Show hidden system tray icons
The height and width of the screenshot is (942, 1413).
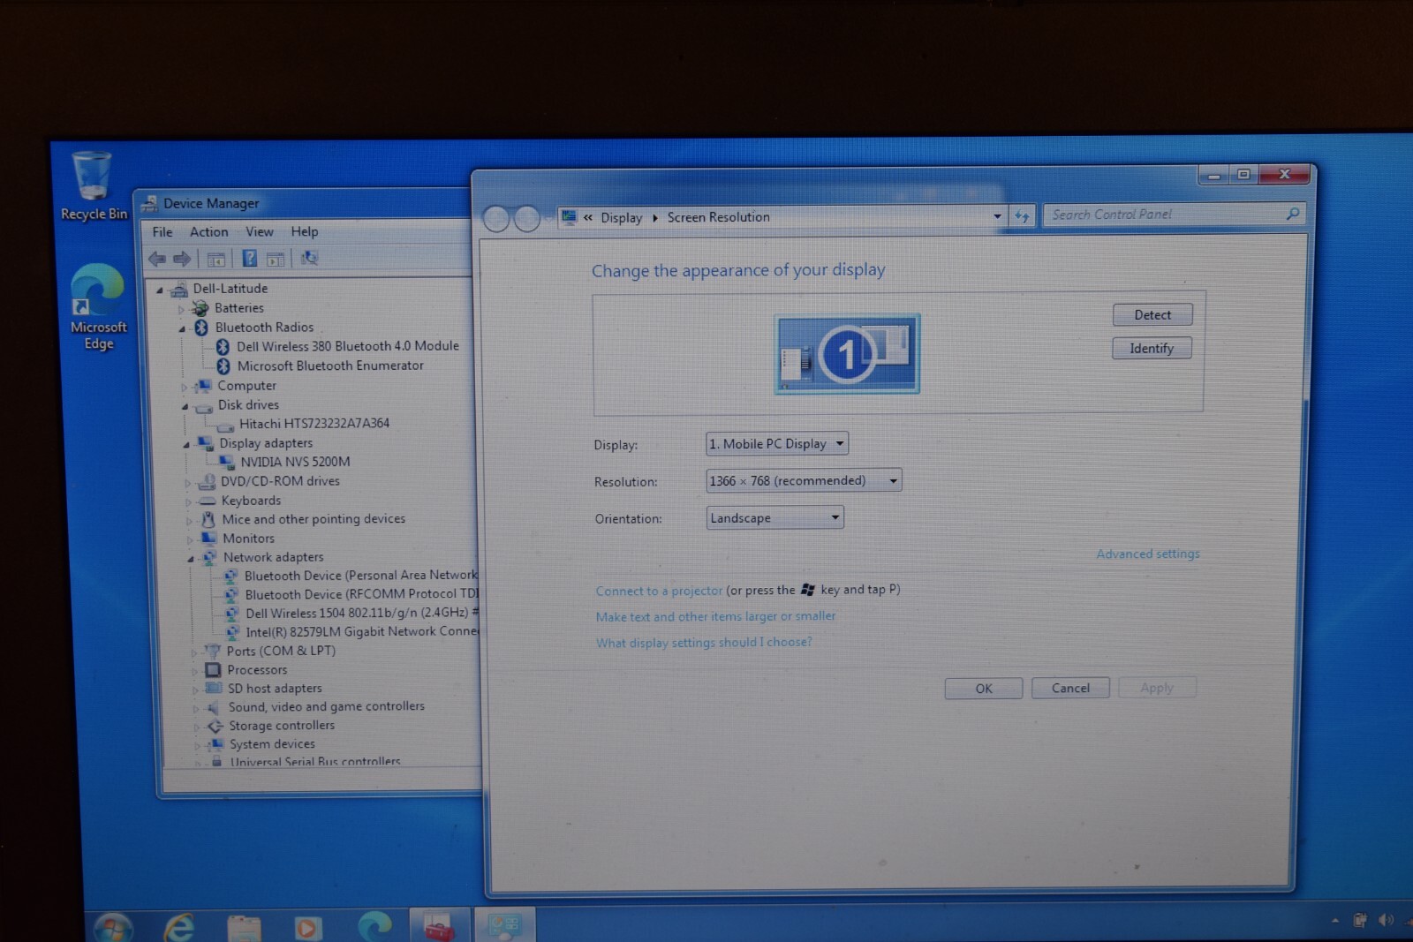pyautogui.click(x=1335, y=920)
